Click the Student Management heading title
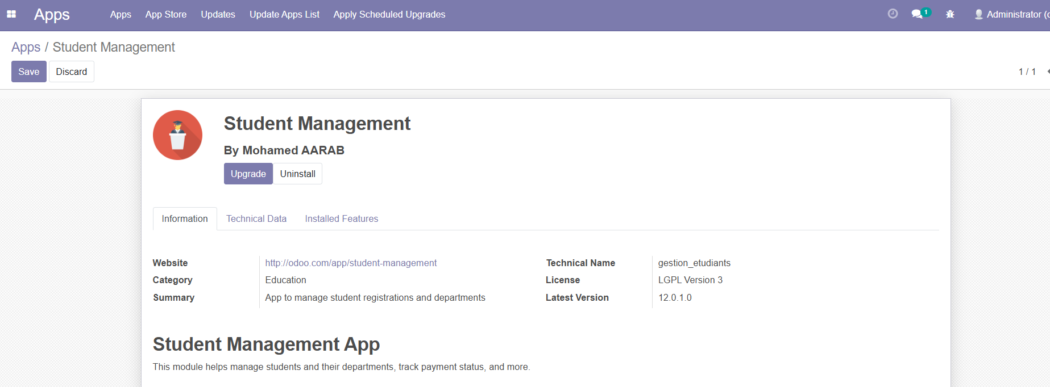This screenshot has height=387, width=1050. pos(317,123)
